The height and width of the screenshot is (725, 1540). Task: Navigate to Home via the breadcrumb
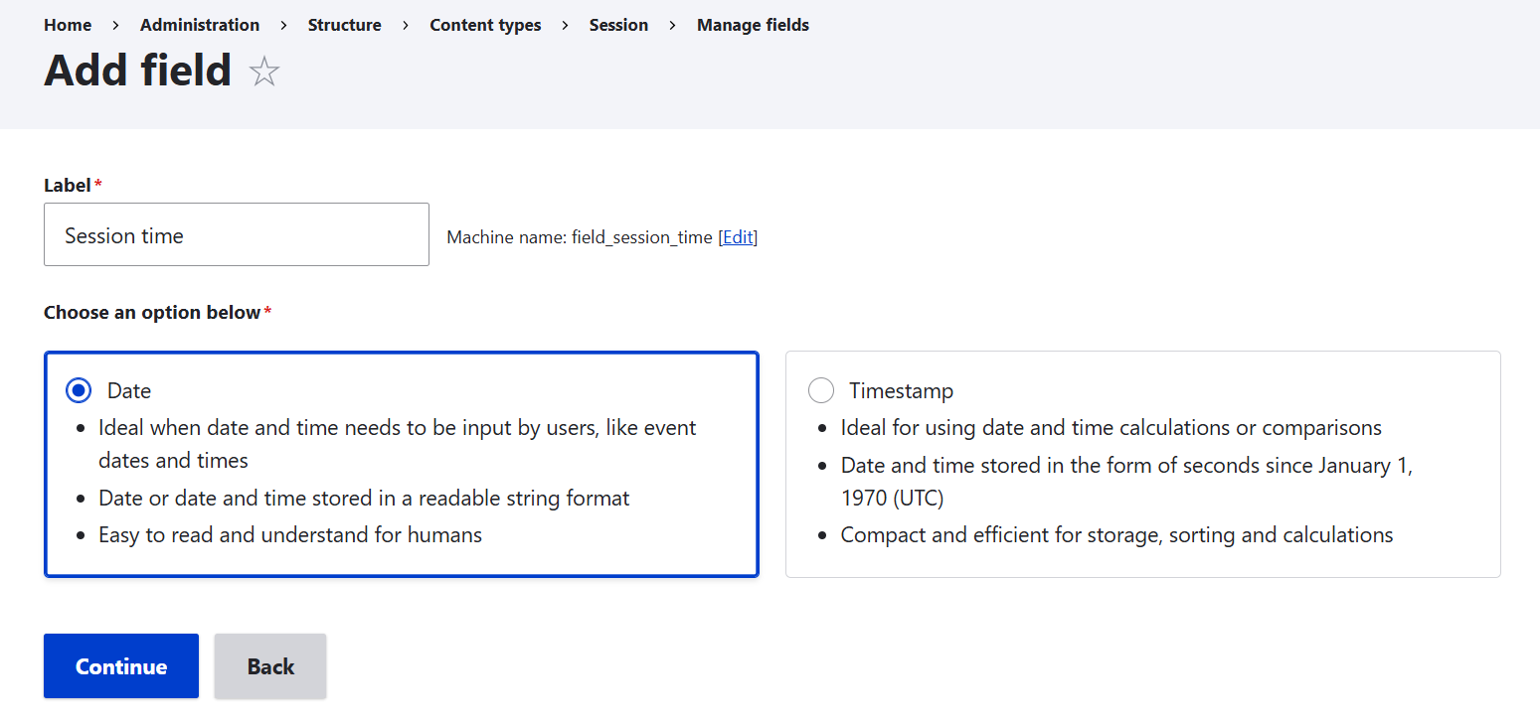coord(67,24)
